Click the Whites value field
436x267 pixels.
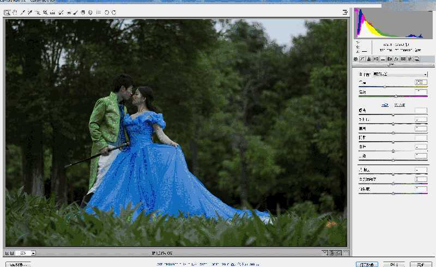pos(421,147)
